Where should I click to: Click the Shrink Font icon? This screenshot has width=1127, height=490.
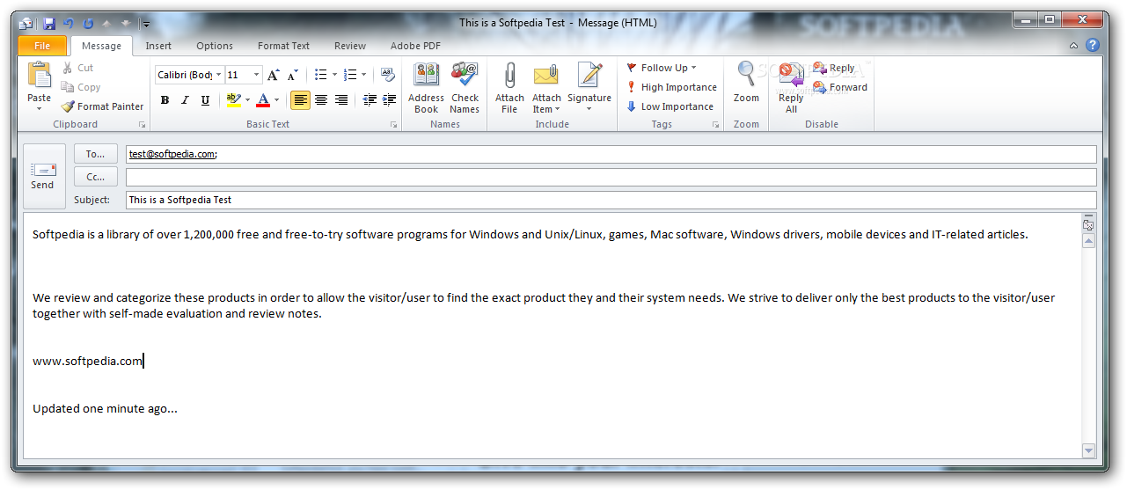294,75
